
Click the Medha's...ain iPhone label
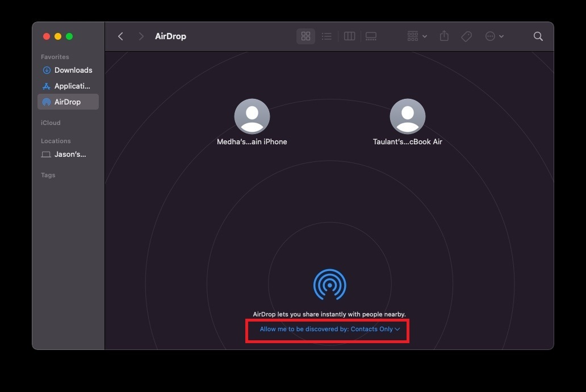point(252,142)
